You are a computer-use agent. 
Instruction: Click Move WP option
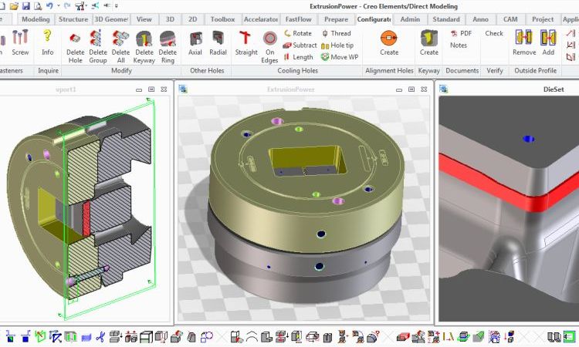click(340, 57)
